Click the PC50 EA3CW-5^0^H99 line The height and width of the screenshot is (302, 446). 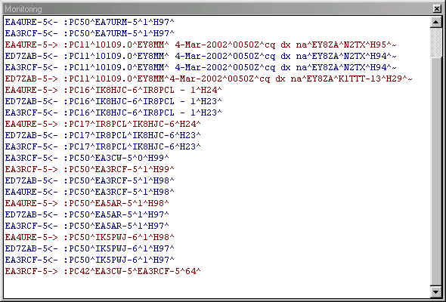point(87,158)
